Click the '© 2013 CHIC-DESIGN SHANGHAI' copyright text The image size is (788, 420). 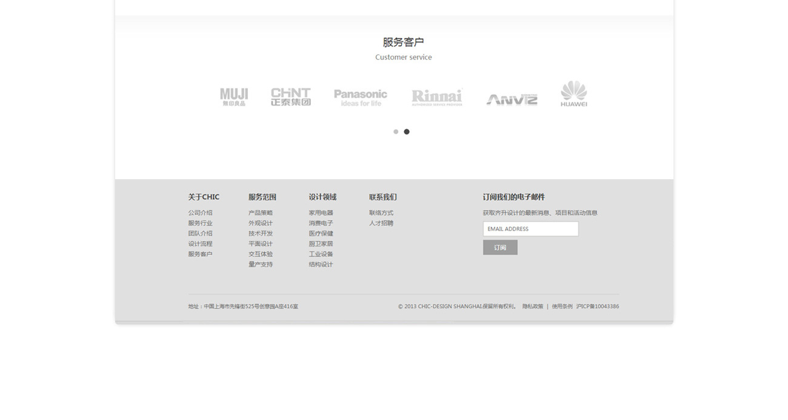tap(439, 307)
